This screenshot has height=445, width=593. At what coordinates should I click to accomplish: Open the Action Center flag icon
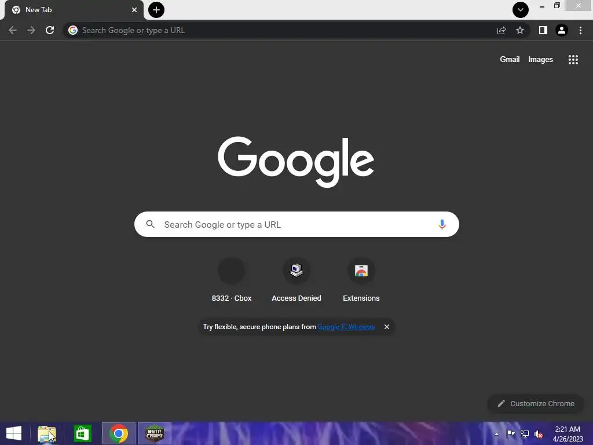click(511, 434)
